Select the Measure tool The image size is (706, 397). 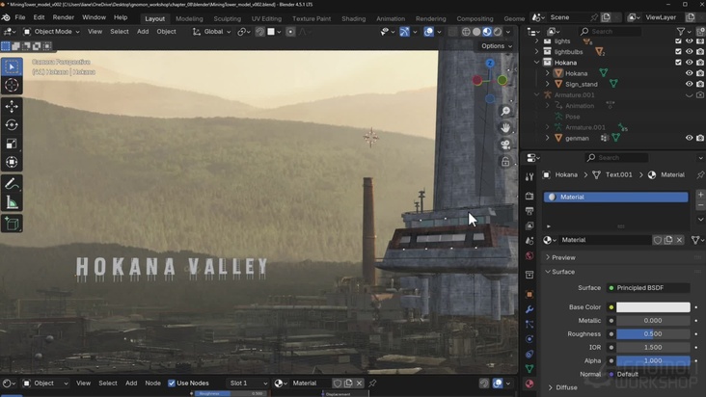12,202
